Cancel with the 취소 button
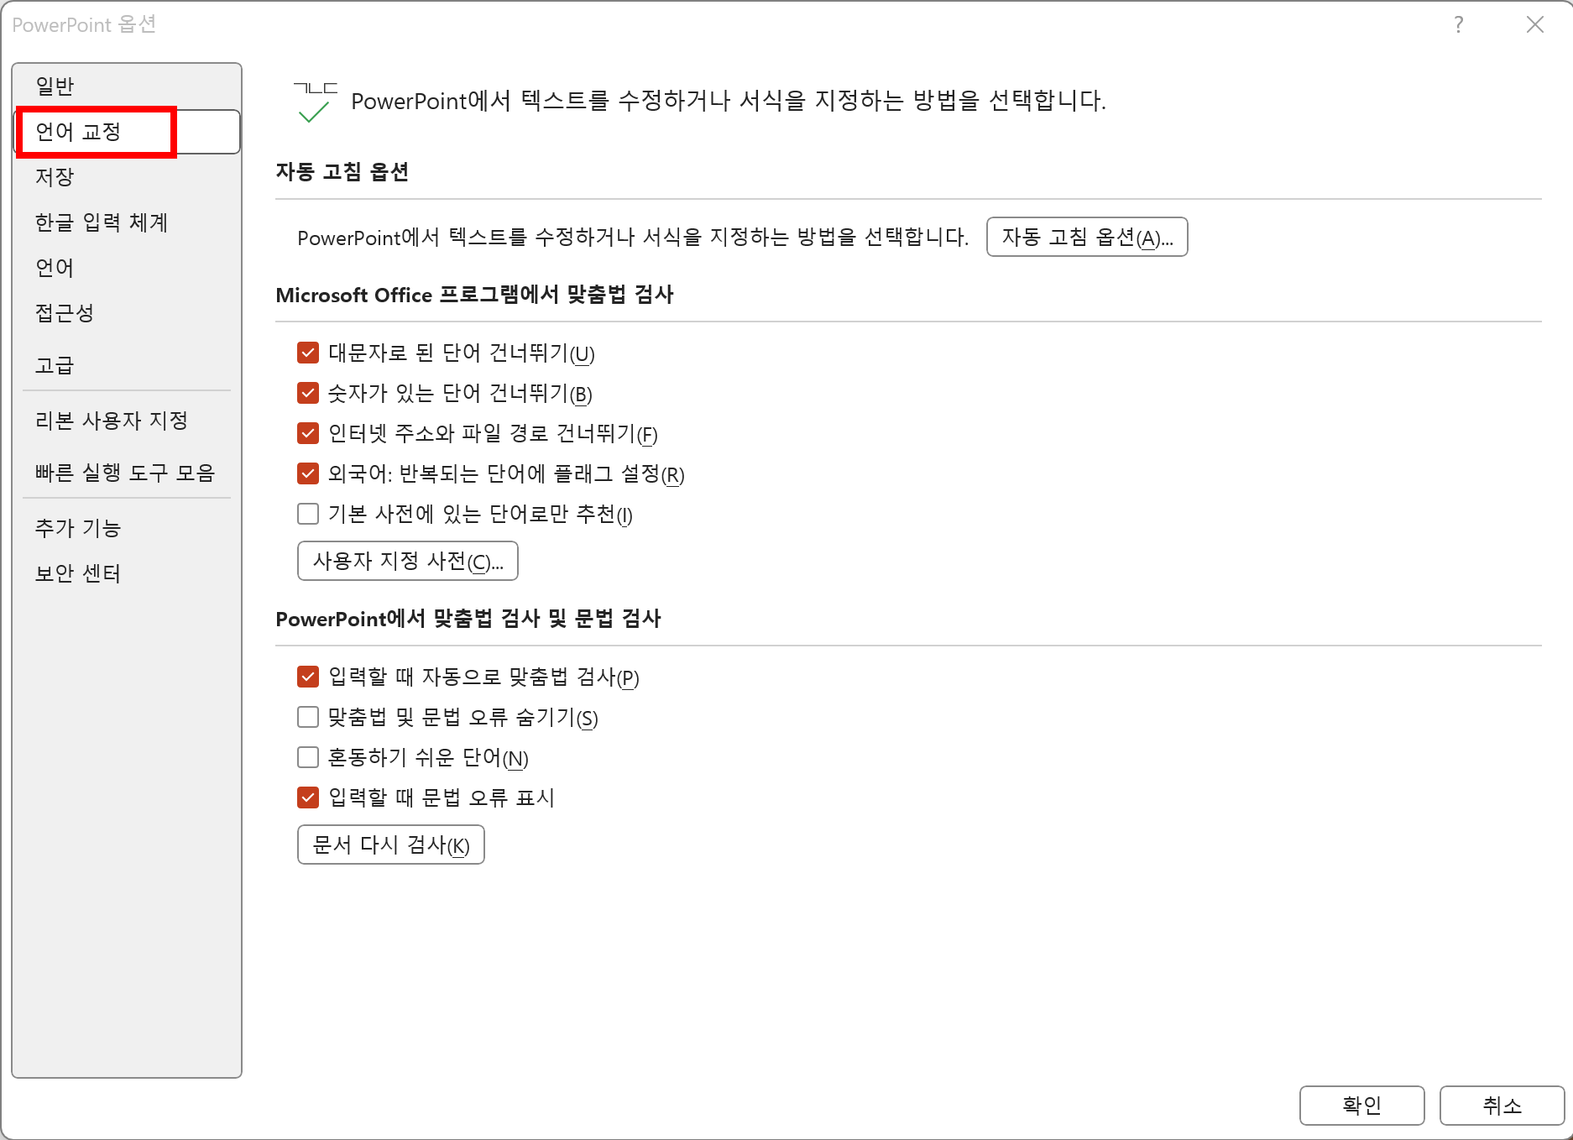This screenshot has height=1140, width=1573. [1502, 1106]
